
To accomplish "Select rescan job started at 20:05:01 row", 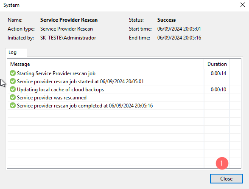I will tap(118, 82).
